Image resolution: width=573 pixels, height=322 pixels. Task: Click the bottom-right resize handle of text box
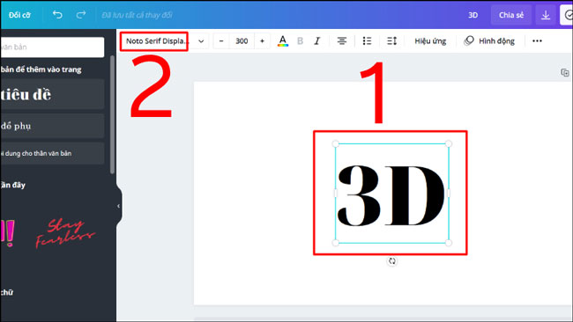pyautogui.click(x=449, y=243)
